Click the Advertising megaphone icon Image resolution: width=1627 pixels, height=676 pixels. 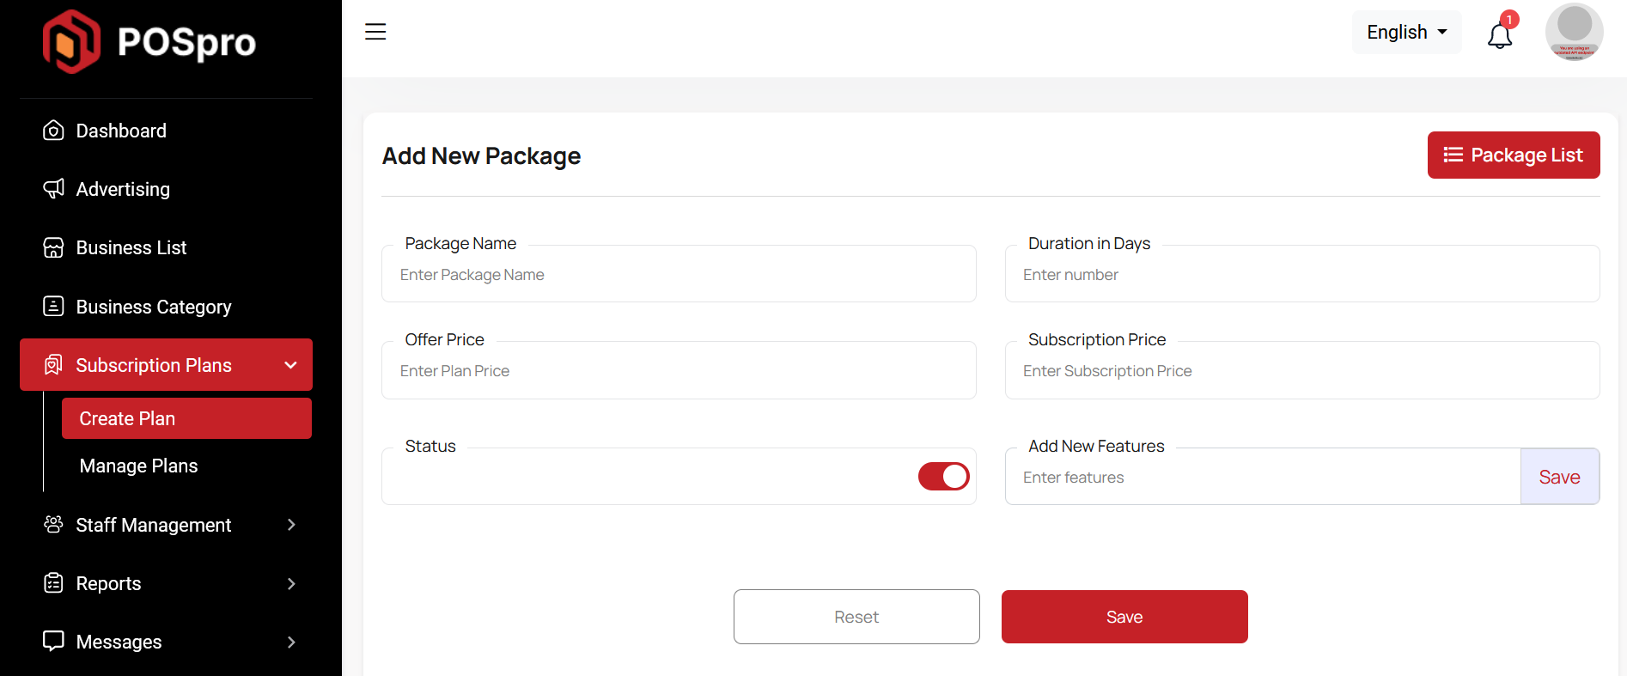tap(53, 189)
